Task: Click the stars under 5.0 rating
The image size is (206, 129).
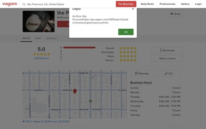Action: (x=42, y=54)
